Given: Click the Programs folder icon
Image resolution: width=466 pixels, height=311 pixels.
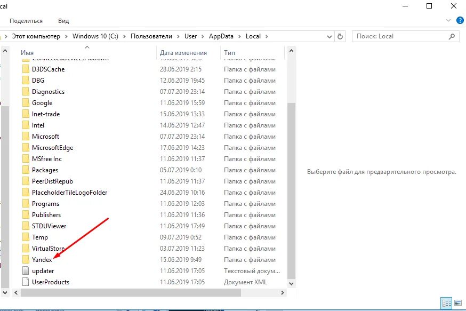Looking at the screenshot, I should 26,204.
